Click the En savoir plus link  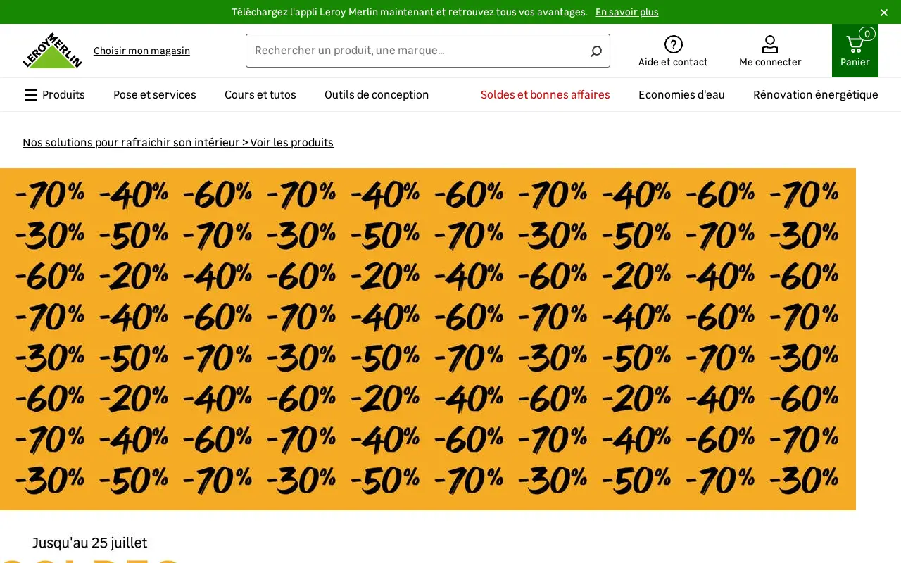click(x=627, y=12)
